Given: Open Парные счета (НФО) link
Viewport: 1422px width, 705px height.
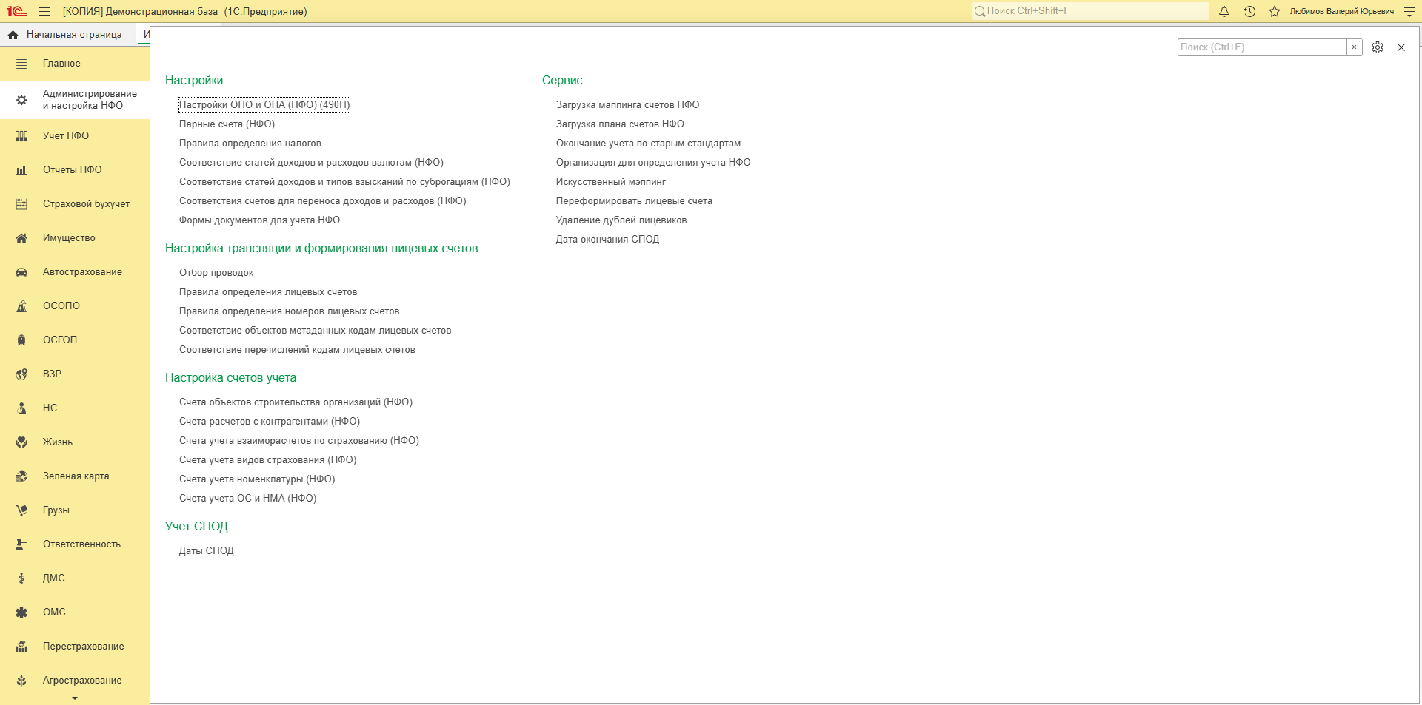Looking at the screenshot, I should pos(227,124).
